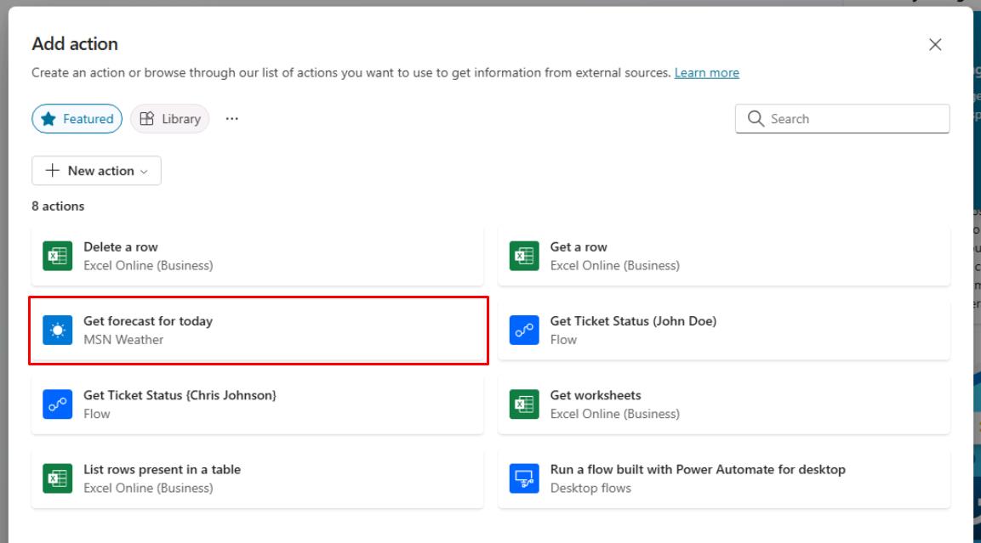The image size is (981, 543).
Task: Choose the 'Get worksheets' action title
Action: pos(596,395)
